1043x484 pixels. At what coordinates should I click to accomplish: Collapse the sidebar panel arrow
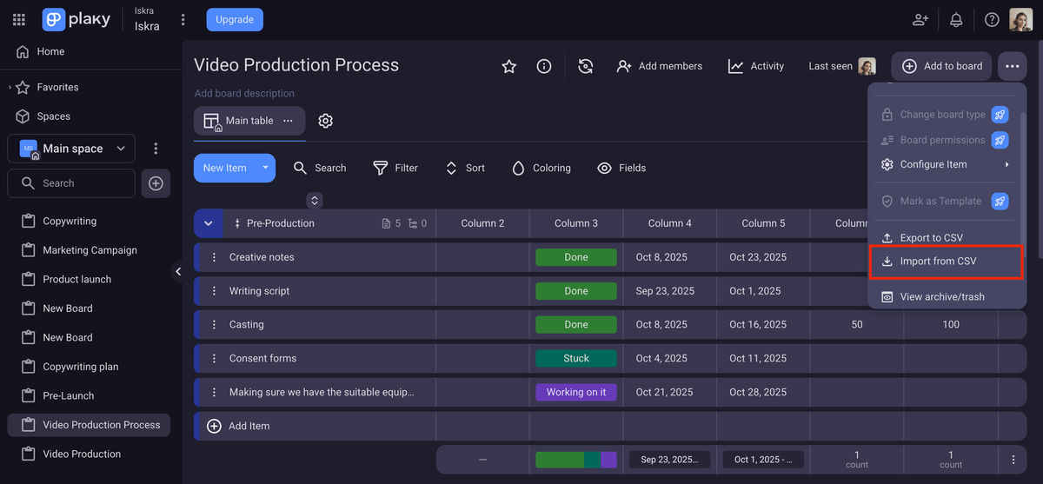178,271
